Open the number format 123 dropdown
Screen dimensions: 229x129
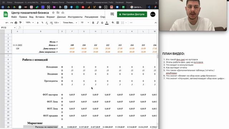pyautogui.click(x=57, y=23)
